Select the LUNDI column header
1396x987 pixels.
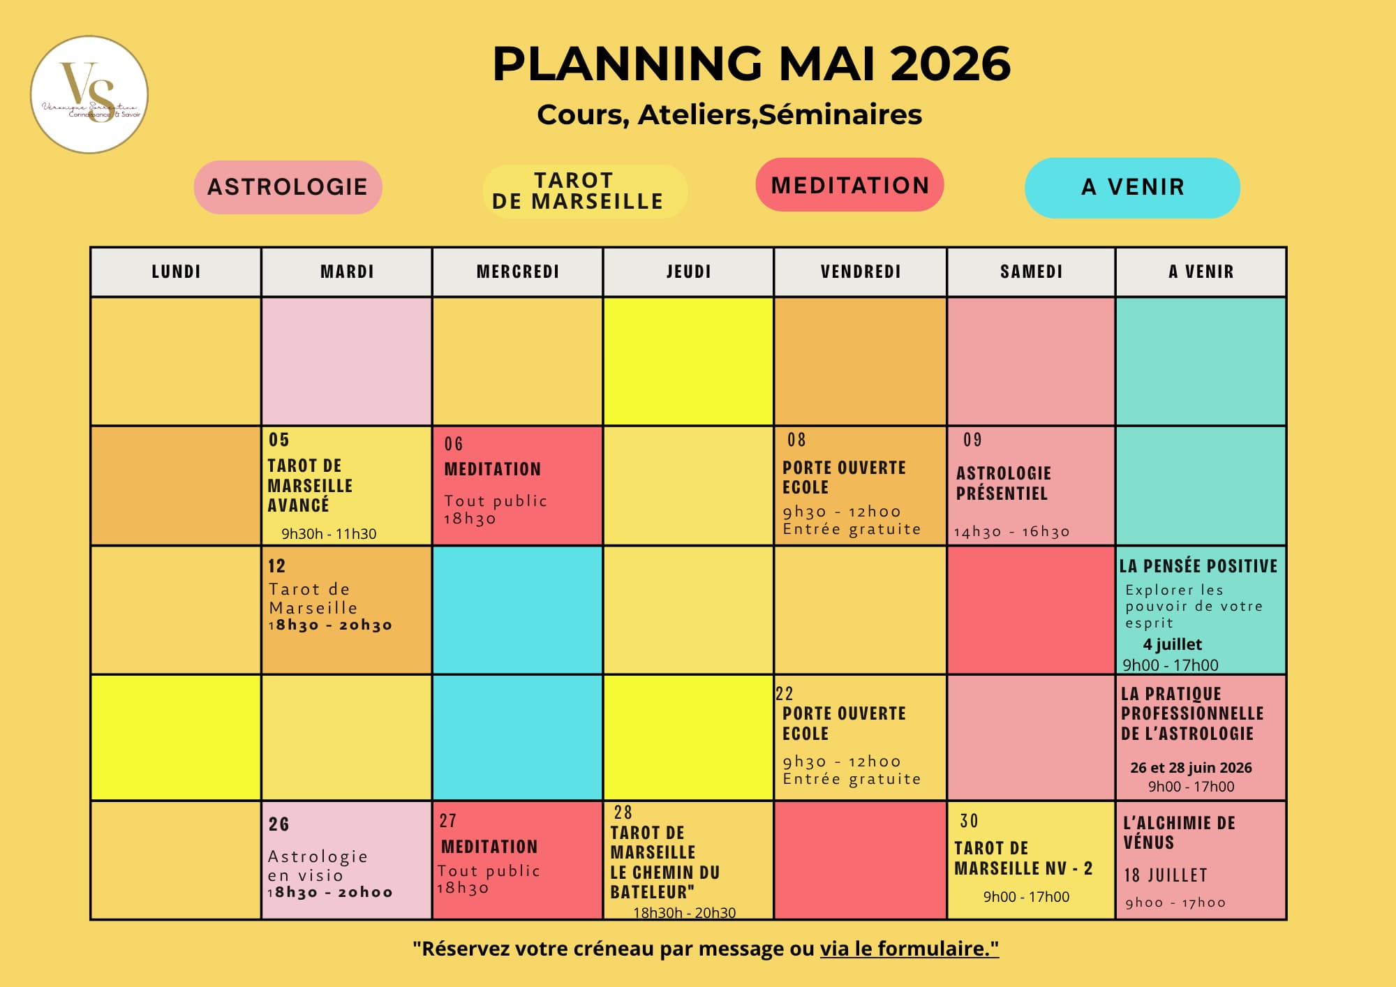[x=176, y=272]
